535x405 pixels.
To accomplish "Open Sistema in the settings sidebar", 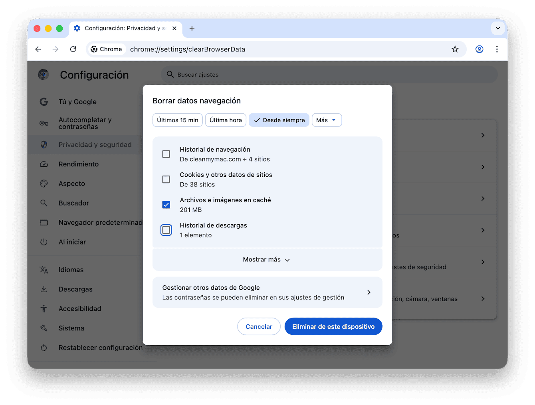I will [71, 328].
